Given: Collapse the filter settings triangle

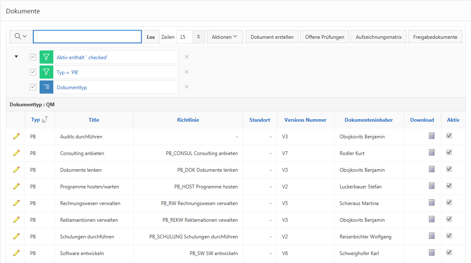Looking at the screenshot, I should tap(16, 57).
